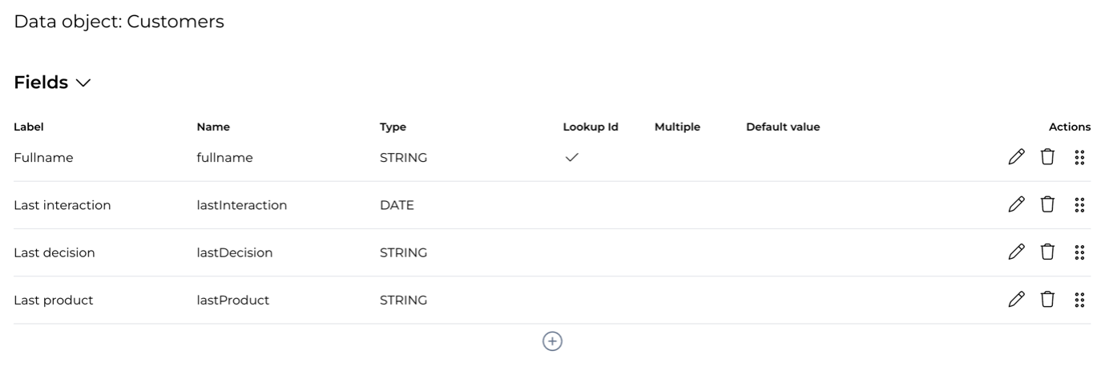Click the Fullname row drag handle
The image size is (1109, 367).
tap(1079, 158)
